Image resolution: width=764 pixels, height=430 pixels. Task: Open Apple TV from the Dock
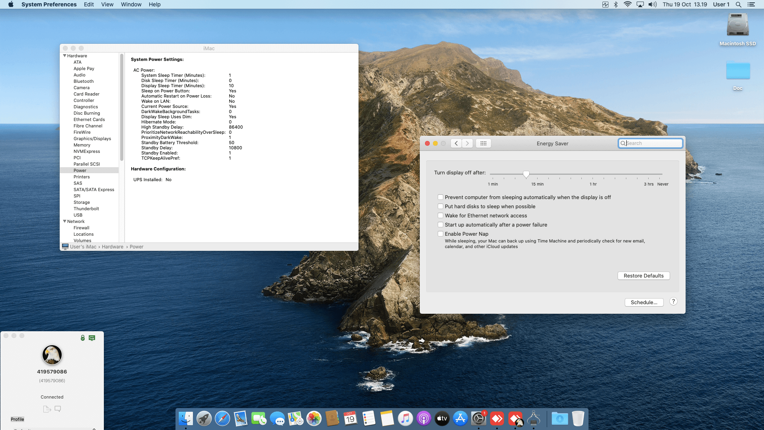click(442, 418)
